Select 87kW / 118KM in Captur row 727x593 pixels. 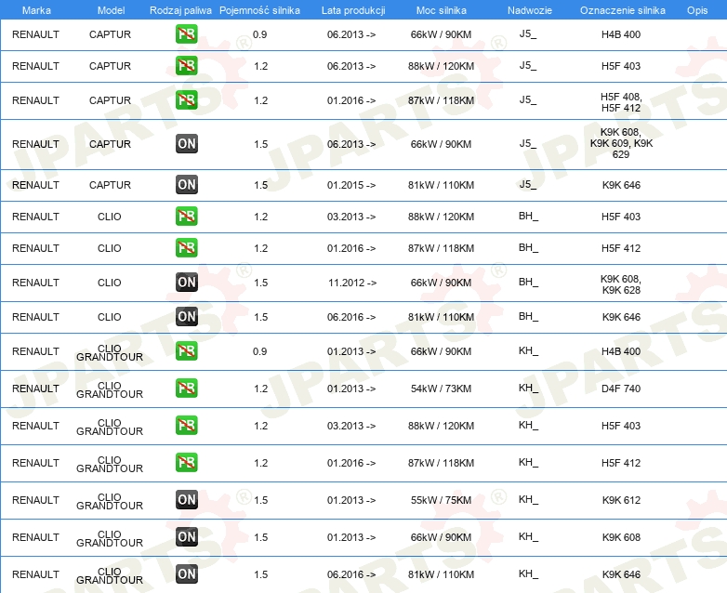[x=441, y=100]
